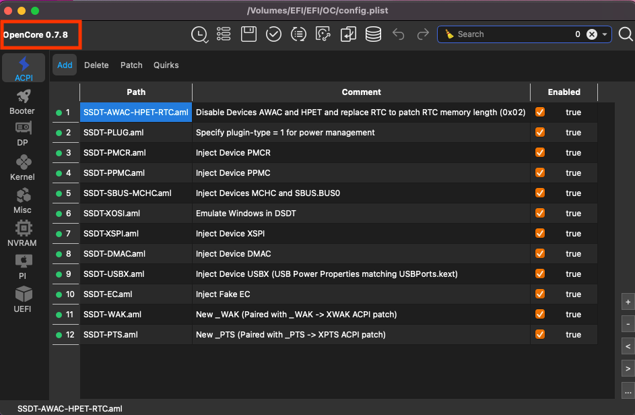This screenshot has height=415, width=635.
Task: Click the validate checkmark circle icon
Action: pyautogui.click(x=274, y=34)
